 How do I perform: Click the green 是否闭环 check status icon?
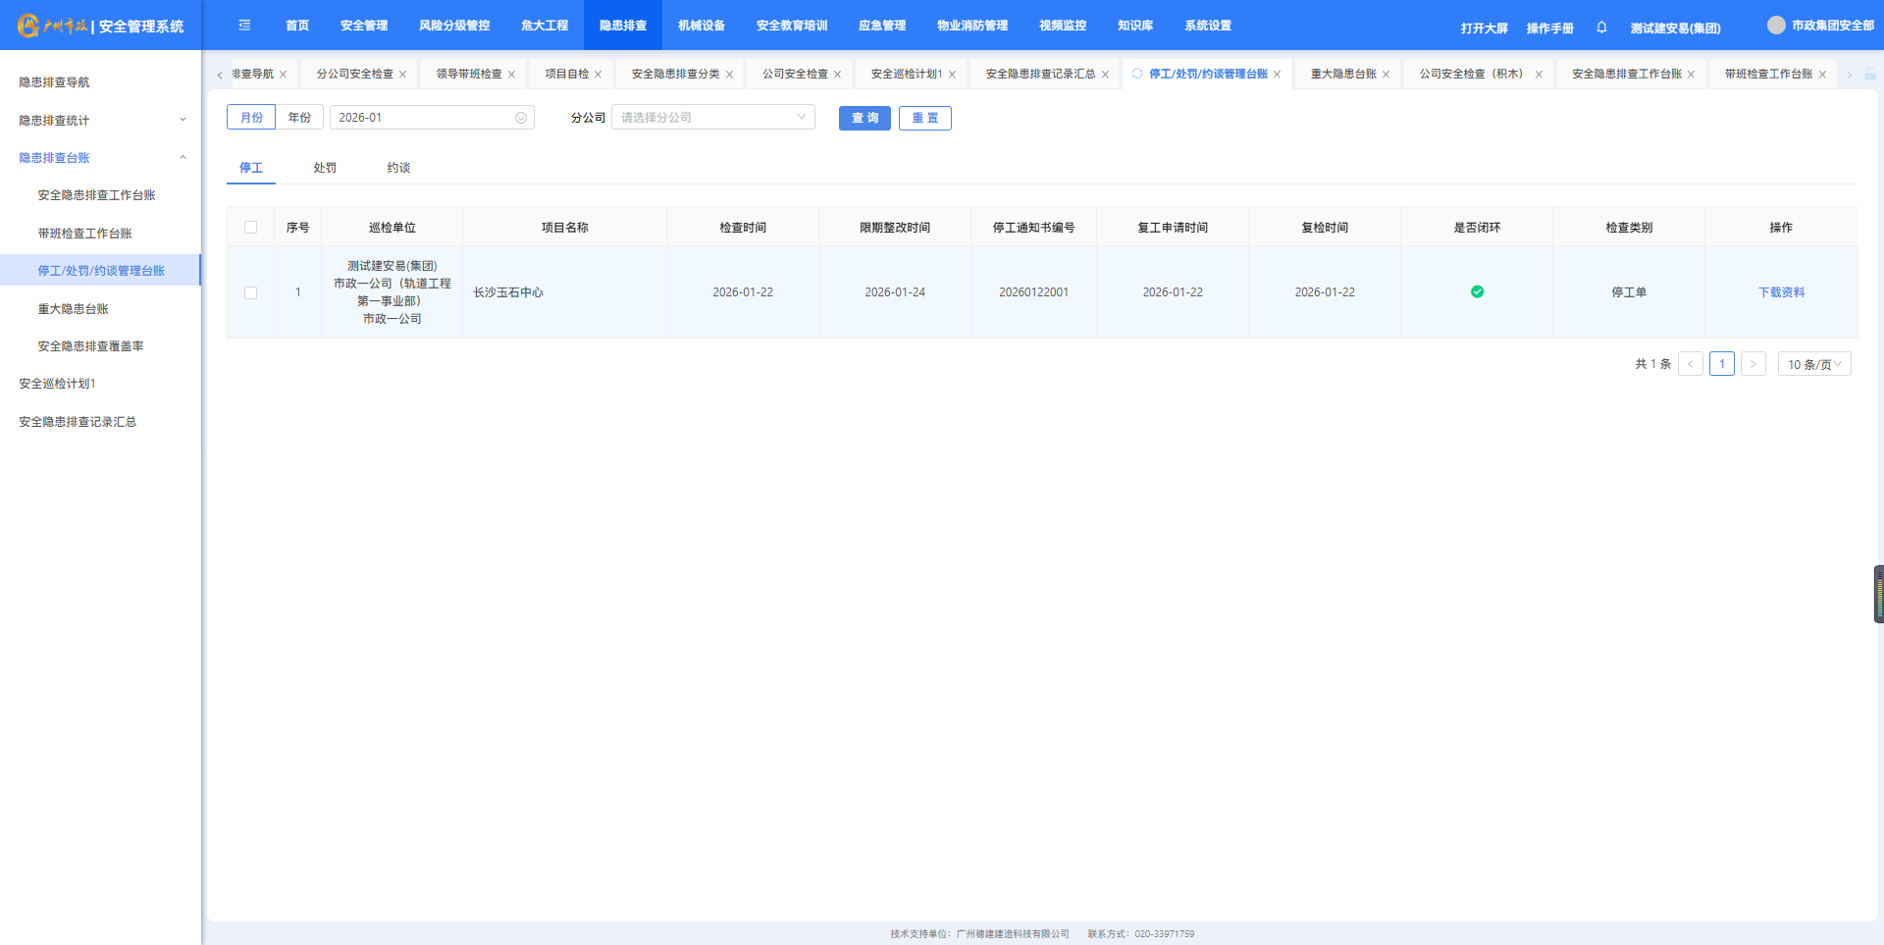[1477, 292]
